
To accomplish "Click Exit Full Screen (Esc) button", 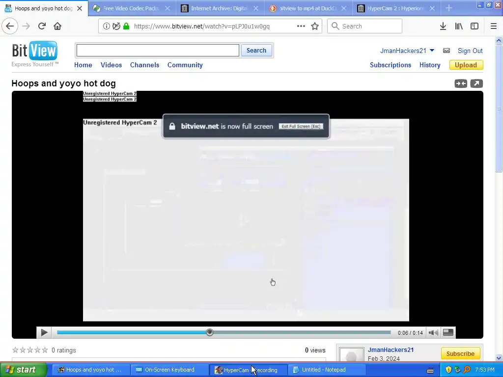I will point(301,126).
